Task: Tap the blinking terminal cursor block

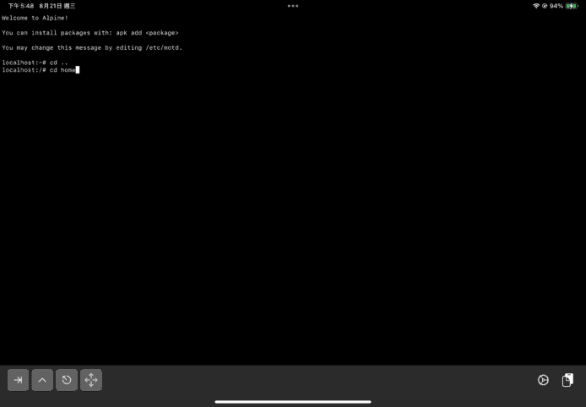Action: (x=77, y=70)
